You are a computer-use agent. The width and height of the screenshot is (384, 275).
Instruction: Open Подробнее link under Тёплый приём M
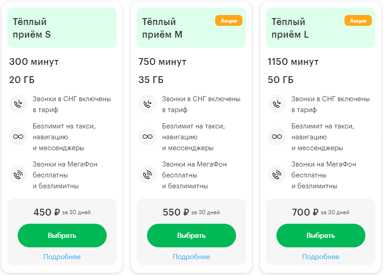tap(191, 257)
